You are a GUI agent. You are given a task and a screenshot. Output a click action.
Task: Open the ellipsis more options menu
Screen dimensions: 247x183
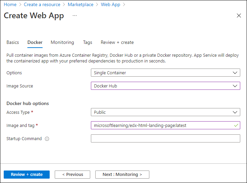(75, 16)
